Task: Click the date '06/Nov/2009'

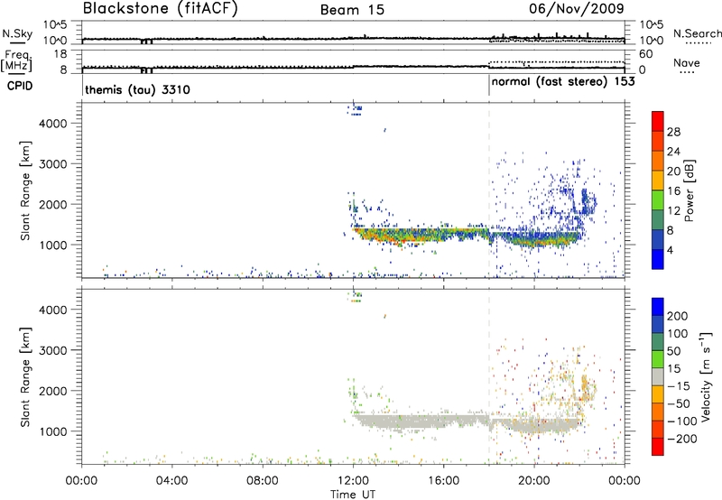Action: [x=577, y=8]
